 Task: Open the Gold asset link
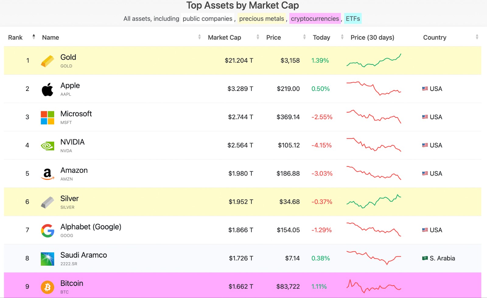[68, 57]
